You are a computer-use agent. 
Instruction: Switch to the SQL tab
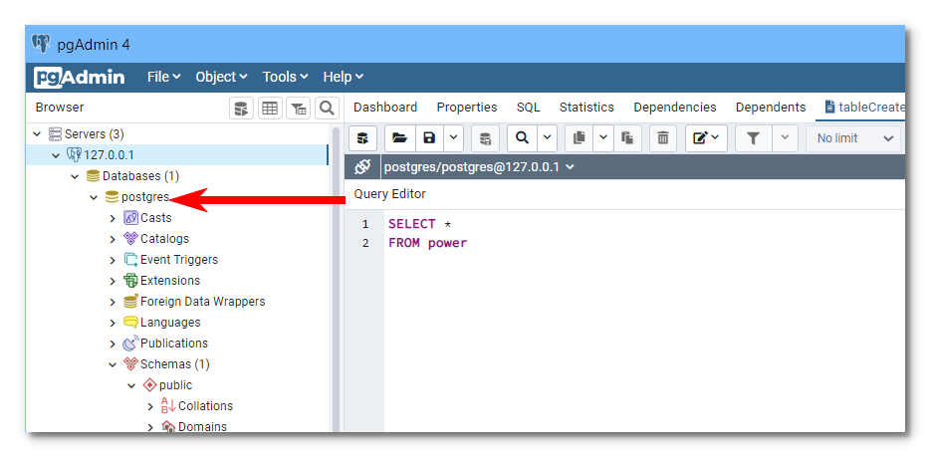tap(528, 108)
